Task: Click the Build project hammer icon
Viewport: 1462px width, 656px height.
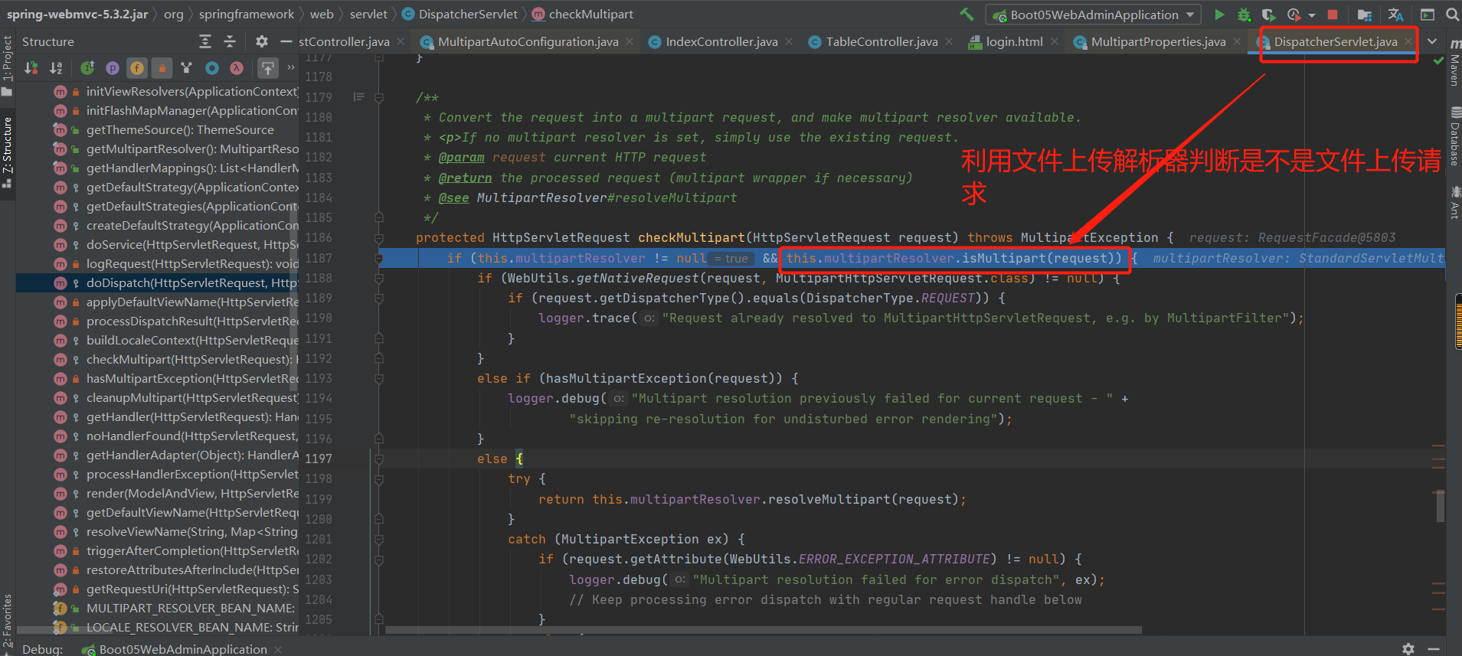Action: (x=966, y=15)
